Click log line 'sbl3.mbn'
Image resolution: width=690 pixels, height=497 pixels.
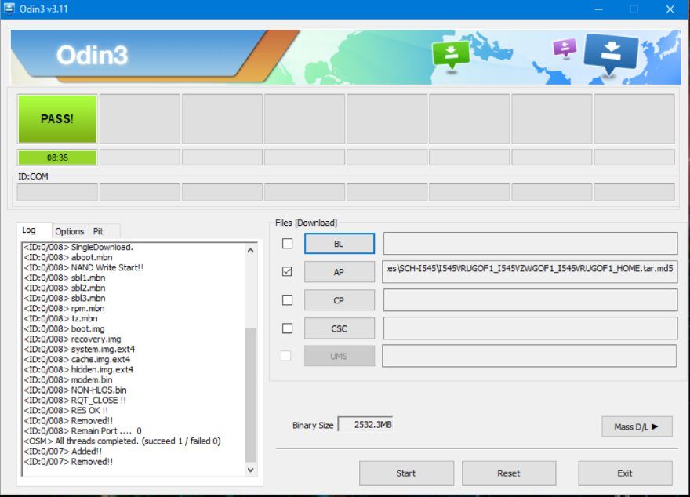(x=64, y=298)
